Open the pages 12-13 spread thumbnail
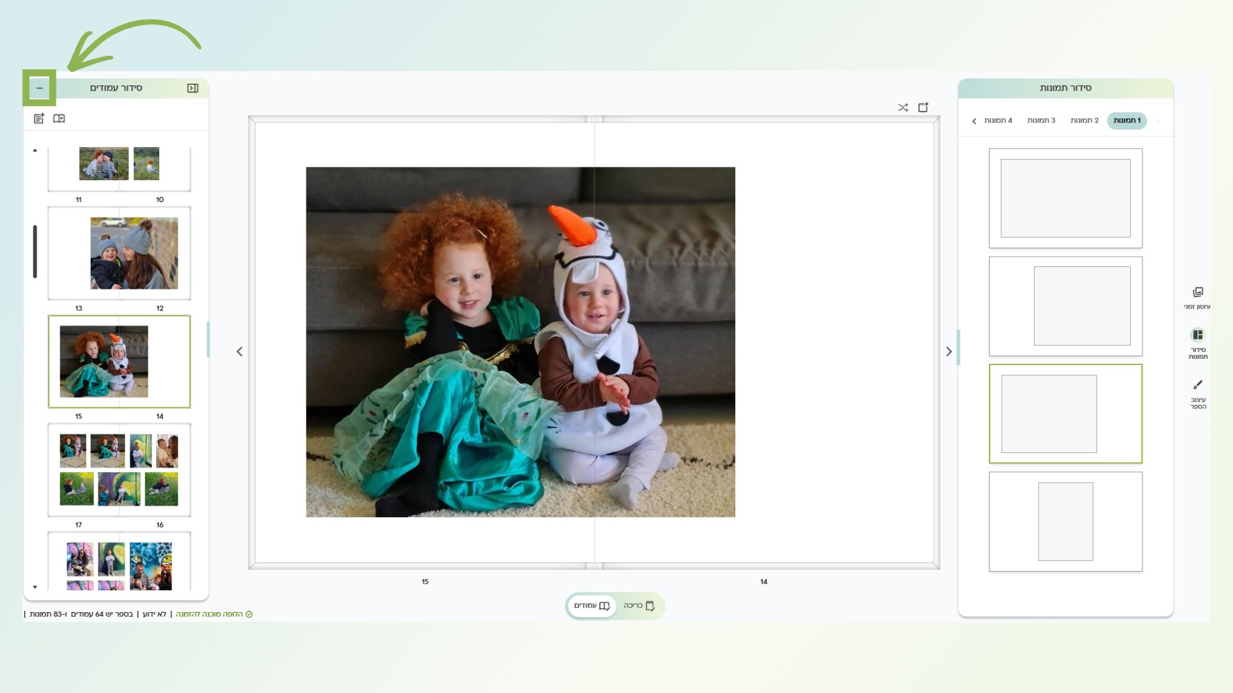The image size is (1233, 693). pyautogui.click(x=119, y=253)
